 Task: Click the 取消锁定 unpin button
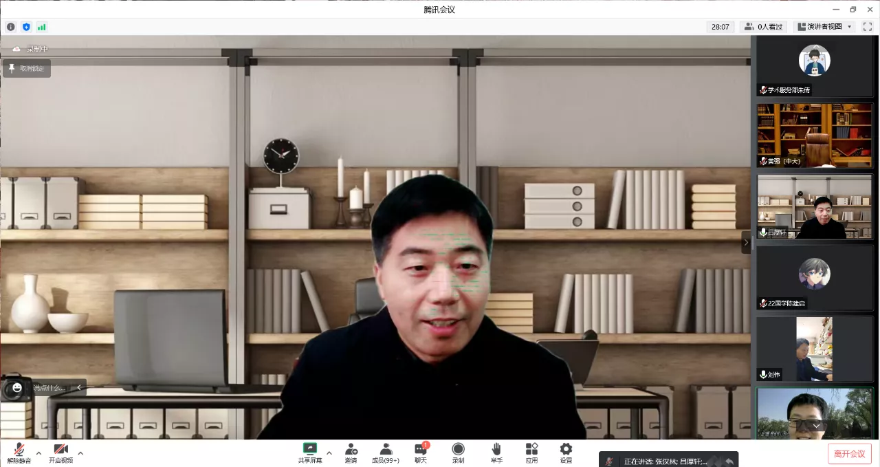pos(27,68)
